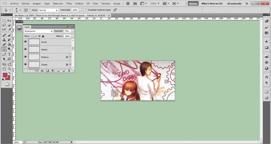The image size is (271, 144).
Task: Click the Kurisu layer thumbnail
Action: click(34, 42)
